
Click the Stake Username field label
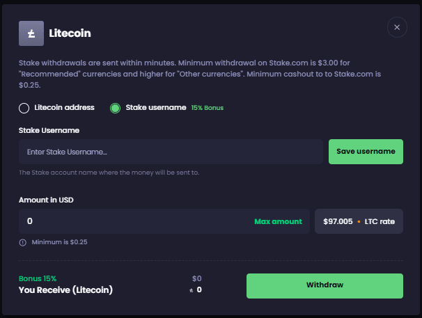[x=49, y=130]
